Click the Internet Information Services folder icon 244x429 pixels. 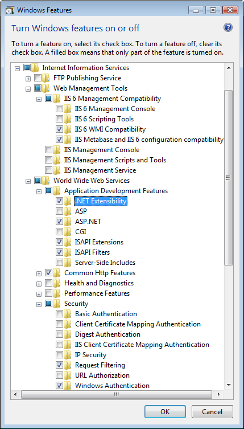[35, 68]
